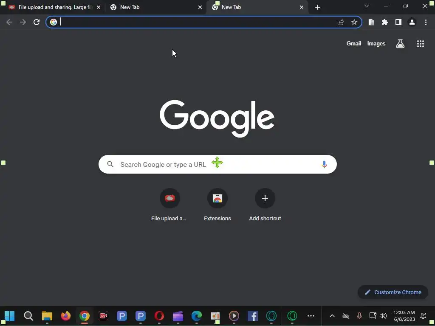Open Windows taskbar search
Screen dimensions: 435x326
[28, 316]
